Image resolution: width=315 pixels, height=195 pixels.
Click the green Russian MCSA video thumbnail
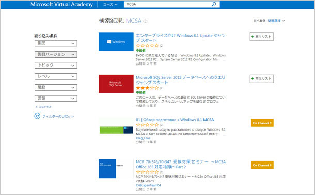click(x=116, y=130)
